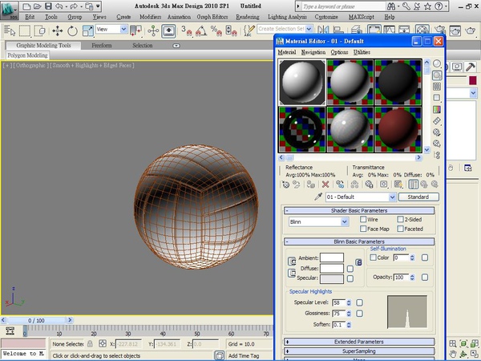Expand the SuperSampling rollout

359,351
